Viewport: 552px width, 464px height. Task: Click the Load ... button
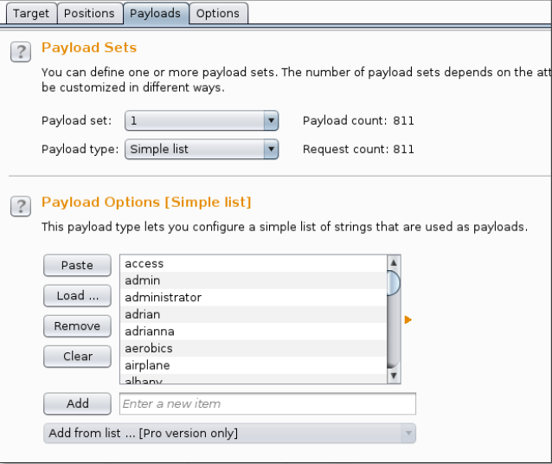[78, 295]
